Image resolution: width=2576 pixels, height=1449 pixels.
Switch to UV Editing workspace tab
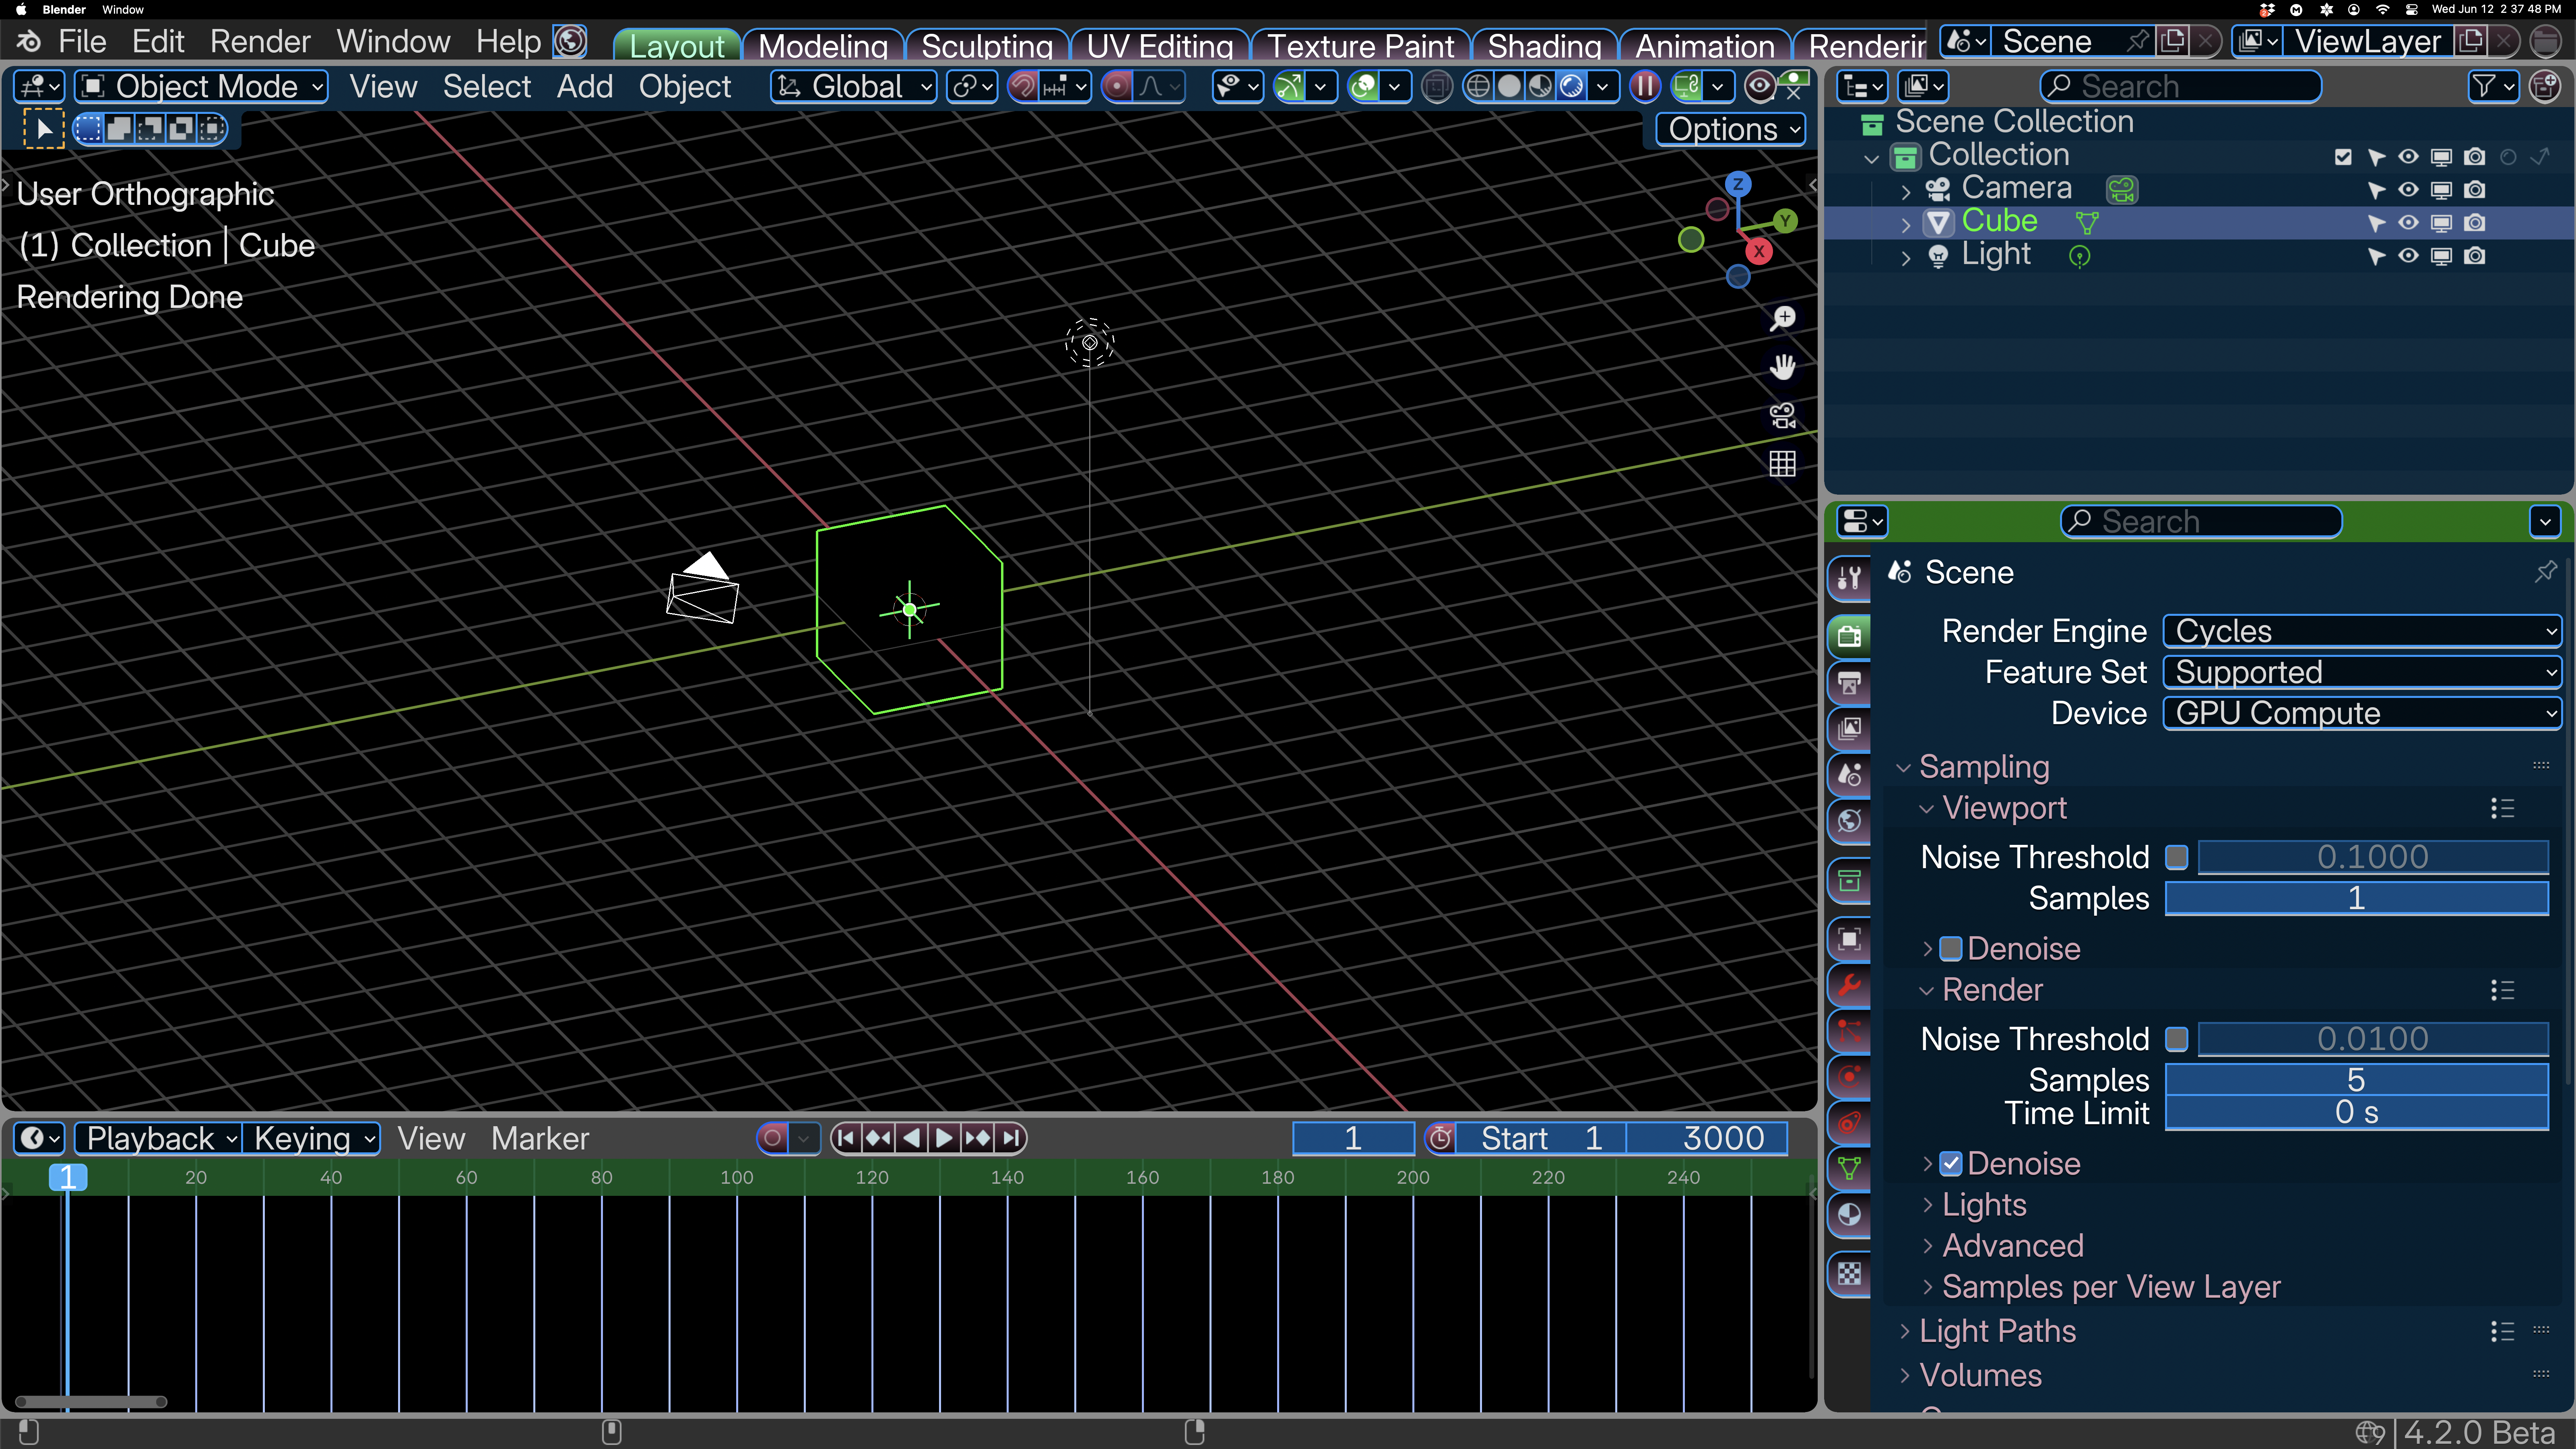[x=1159, y=45]
